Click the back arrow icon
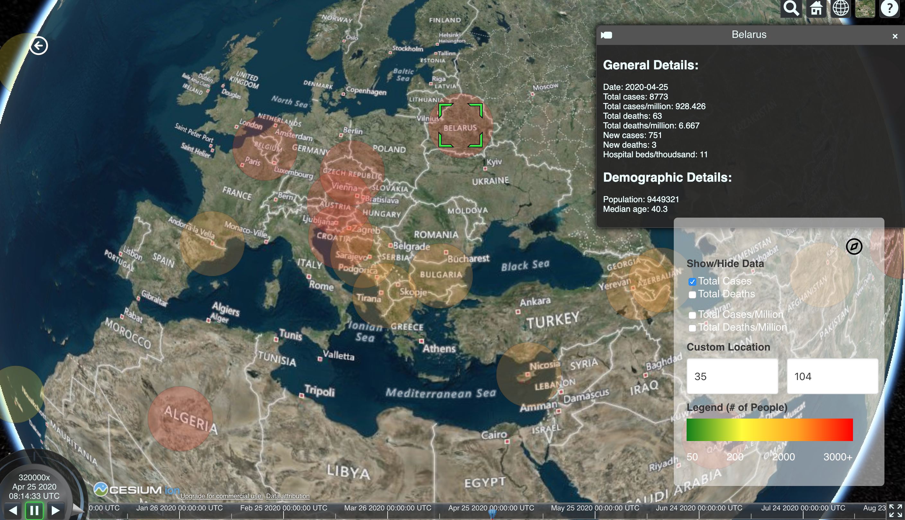Screen dimensions: 905x520 39,46
